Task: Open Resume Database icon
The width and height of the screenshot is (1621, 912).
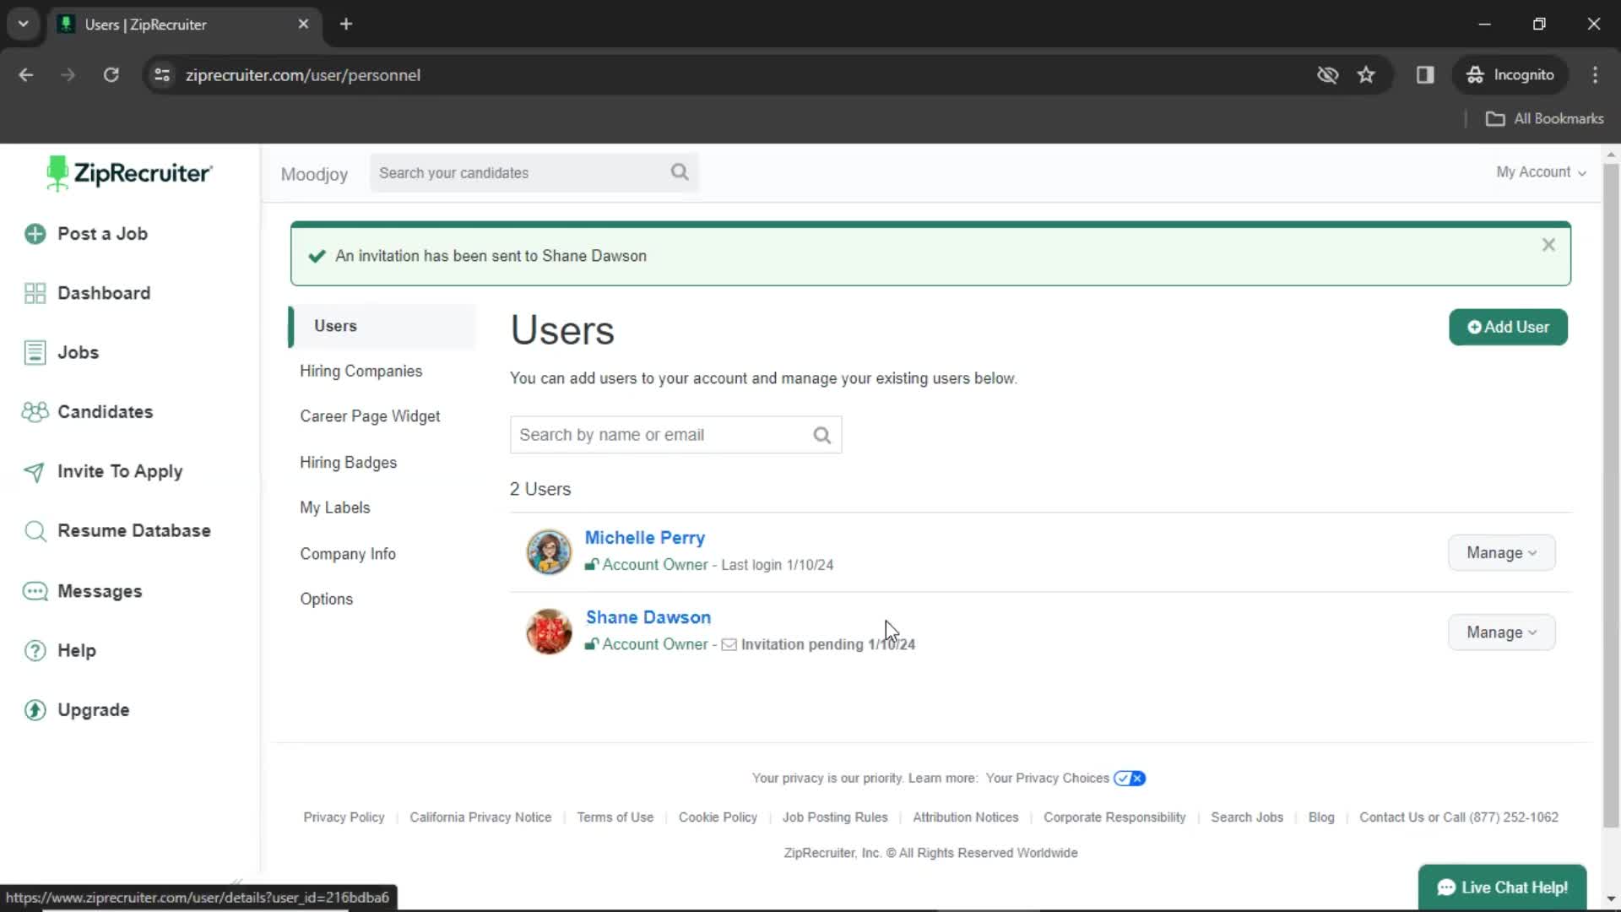Action: click(x=37, y=530)
